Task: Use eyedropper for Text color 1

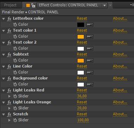Action: [90, 37]
